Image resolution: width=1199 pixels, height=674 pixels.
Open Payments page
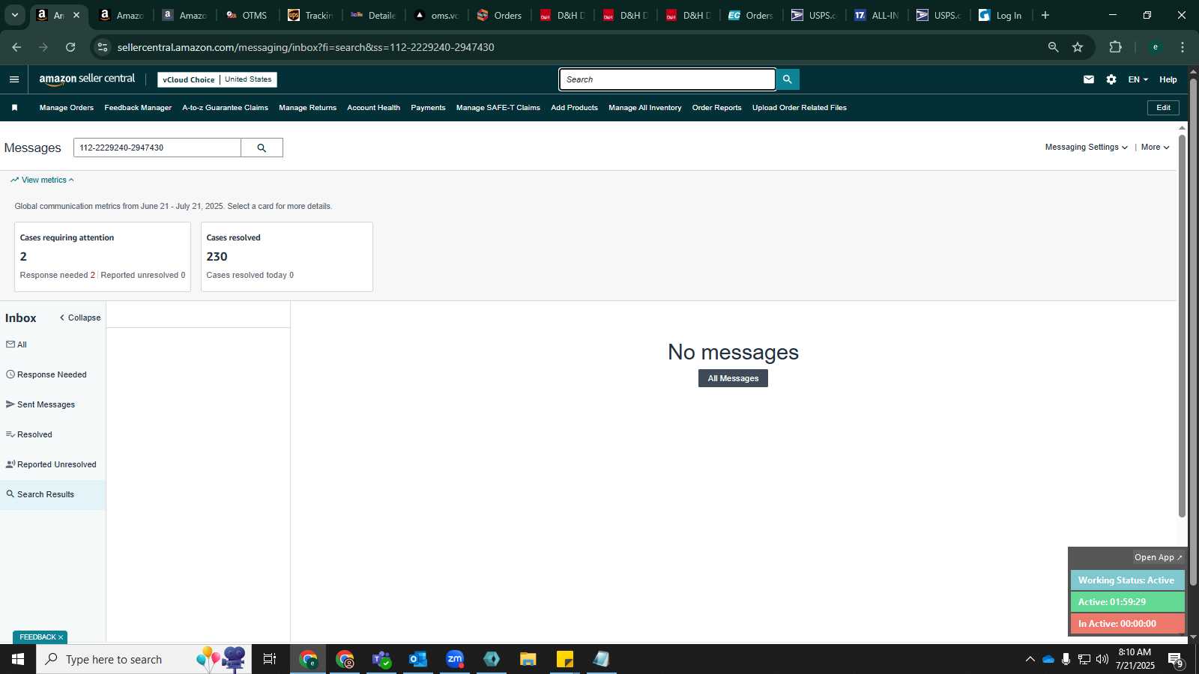(x=428, y=108)
